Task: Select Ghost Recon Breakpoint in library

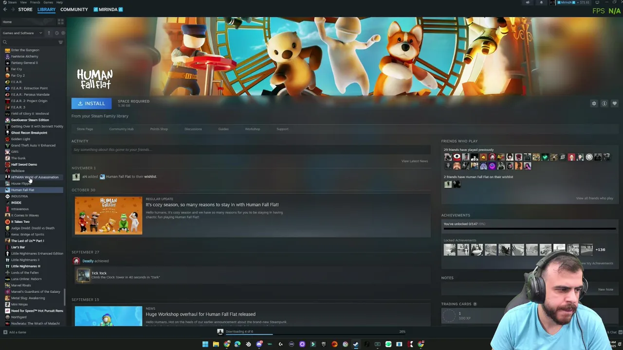Action: (x=29, y=133)
